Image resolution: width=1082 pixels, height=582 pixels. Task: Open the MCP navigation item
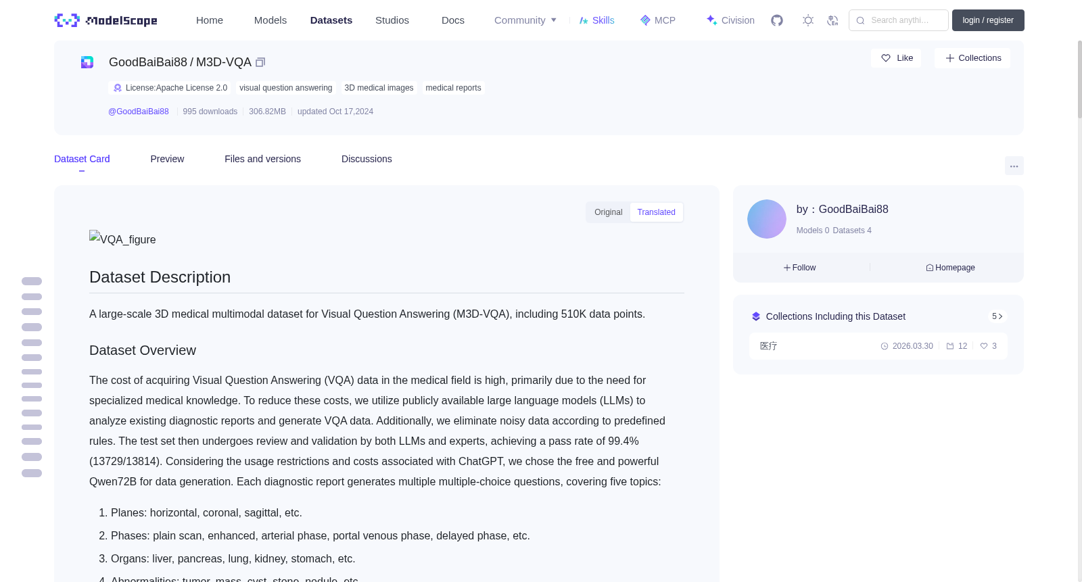click(x=658, y=20)
